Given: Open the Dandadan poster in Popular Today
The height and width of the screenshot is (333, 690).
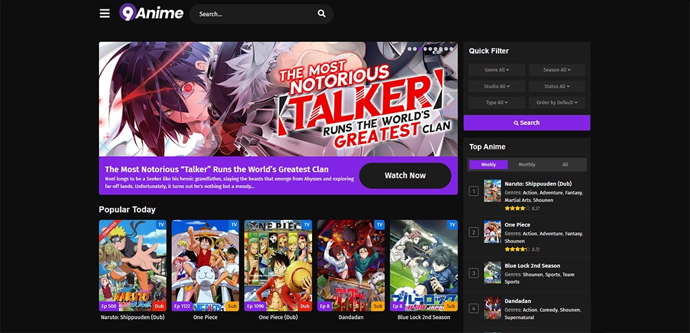Looking at the screenshot, I should [x=350, y=265].
